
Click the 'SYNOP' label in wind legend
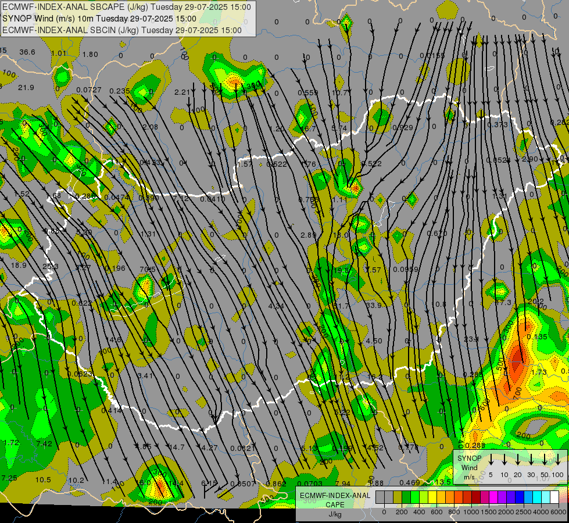point(469,458)
